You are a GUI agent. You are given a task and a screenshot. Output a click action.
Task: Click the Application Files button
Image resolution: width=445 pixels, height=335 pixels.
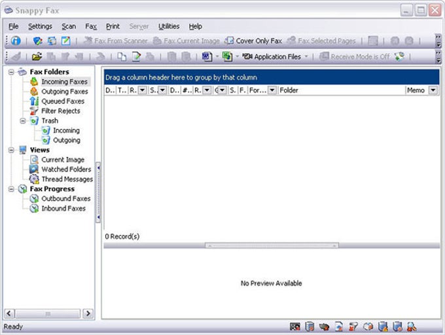274,57
